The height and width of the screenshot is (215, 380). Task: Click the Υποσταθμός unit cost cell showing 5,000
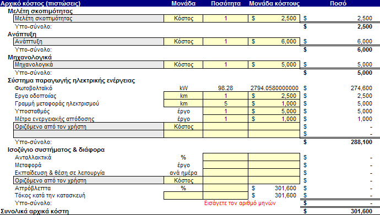click(274, 111)
